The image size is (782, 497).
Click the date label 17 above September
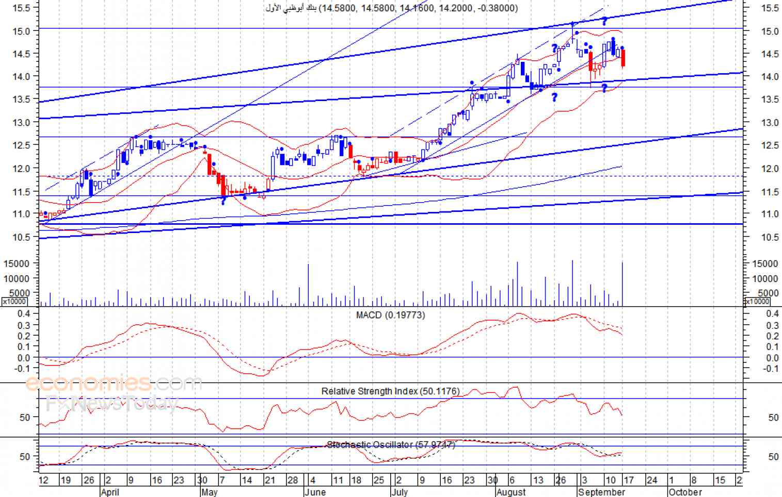(x=629, y=481)
